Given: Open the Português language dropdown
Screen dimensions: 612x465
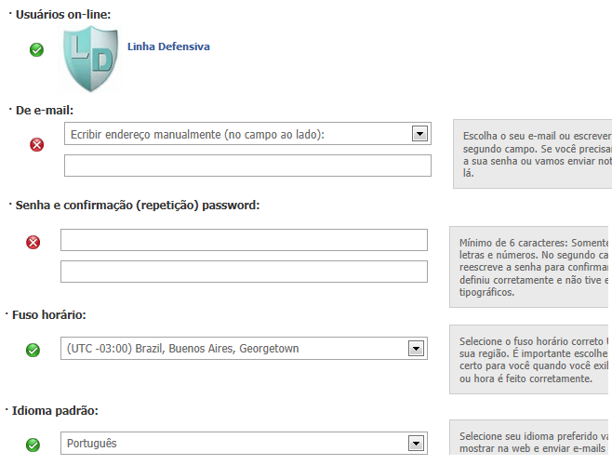Looking at the screenshot, I should pyautogui.click(x=244, y=444).
